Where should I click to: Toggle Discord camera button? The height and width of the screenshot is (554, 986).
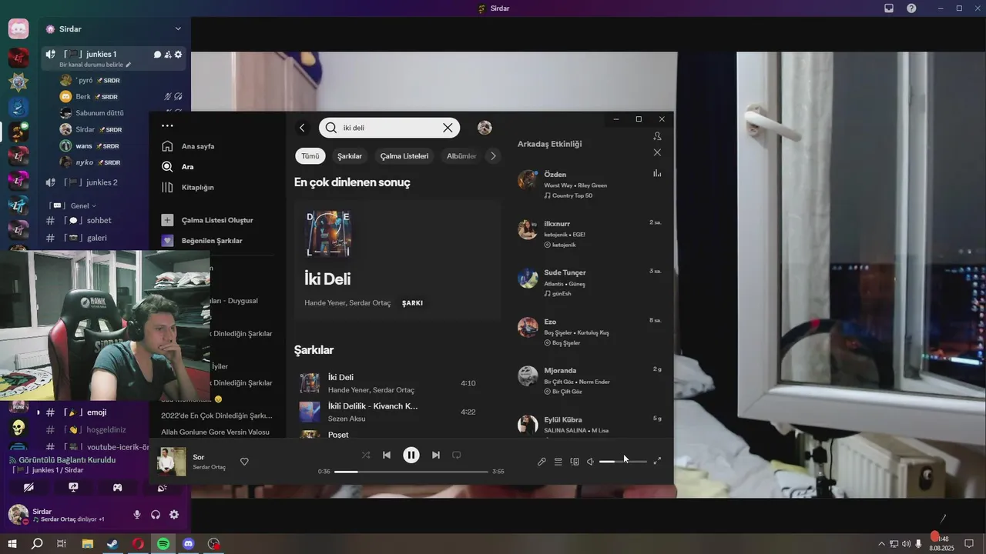pyautogui.click(x=29, y=488)
